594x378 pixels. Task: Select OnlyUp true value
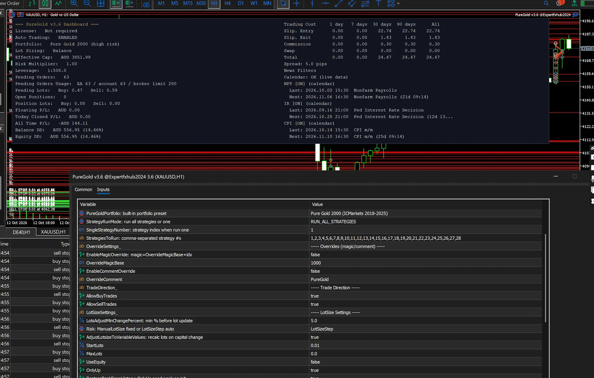[x=426, y=370]
